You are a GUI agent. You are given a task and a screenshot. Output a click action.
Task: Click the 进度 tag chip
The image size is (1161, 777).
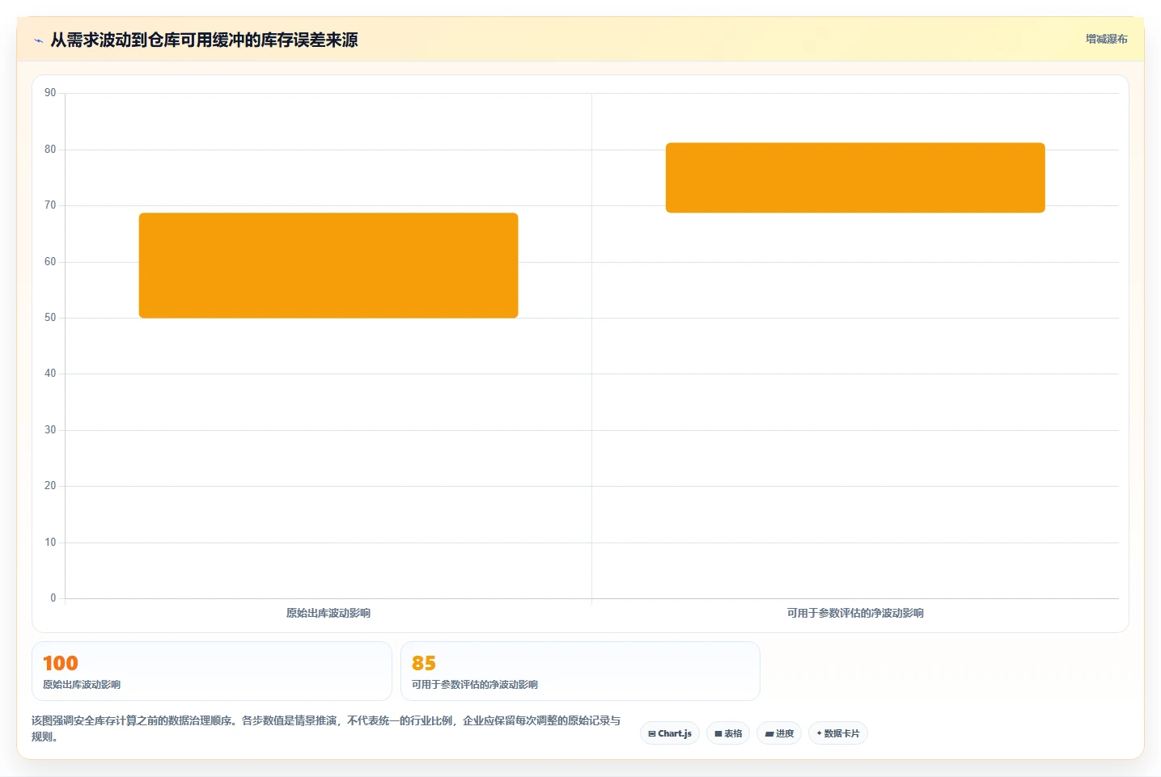(779, 733)
